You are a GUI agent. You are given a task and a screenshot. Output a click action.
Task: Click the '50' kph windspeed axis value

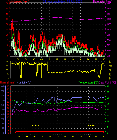[7, 3]
